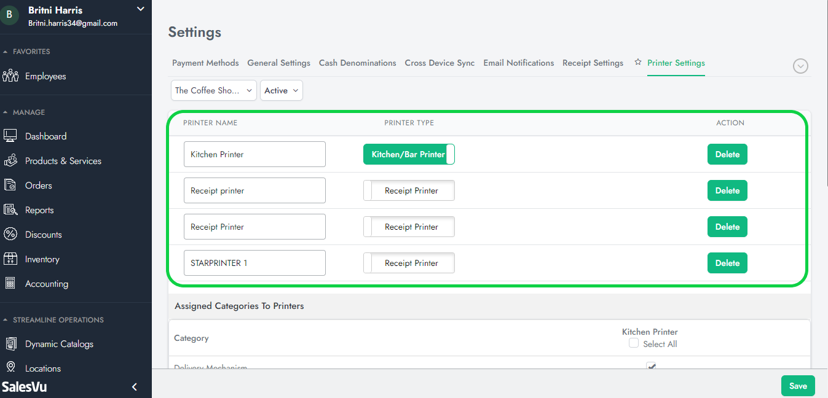This screenshot has height=398, width=828.
Task: Open Accounting via the calculator icon
Action: [x=10, y=284]
